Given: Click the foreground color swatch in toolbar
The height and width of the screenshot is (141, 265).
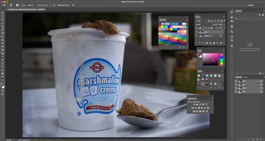Looking at the screenshot, I should pyautogui.click(x=2, y=86).
